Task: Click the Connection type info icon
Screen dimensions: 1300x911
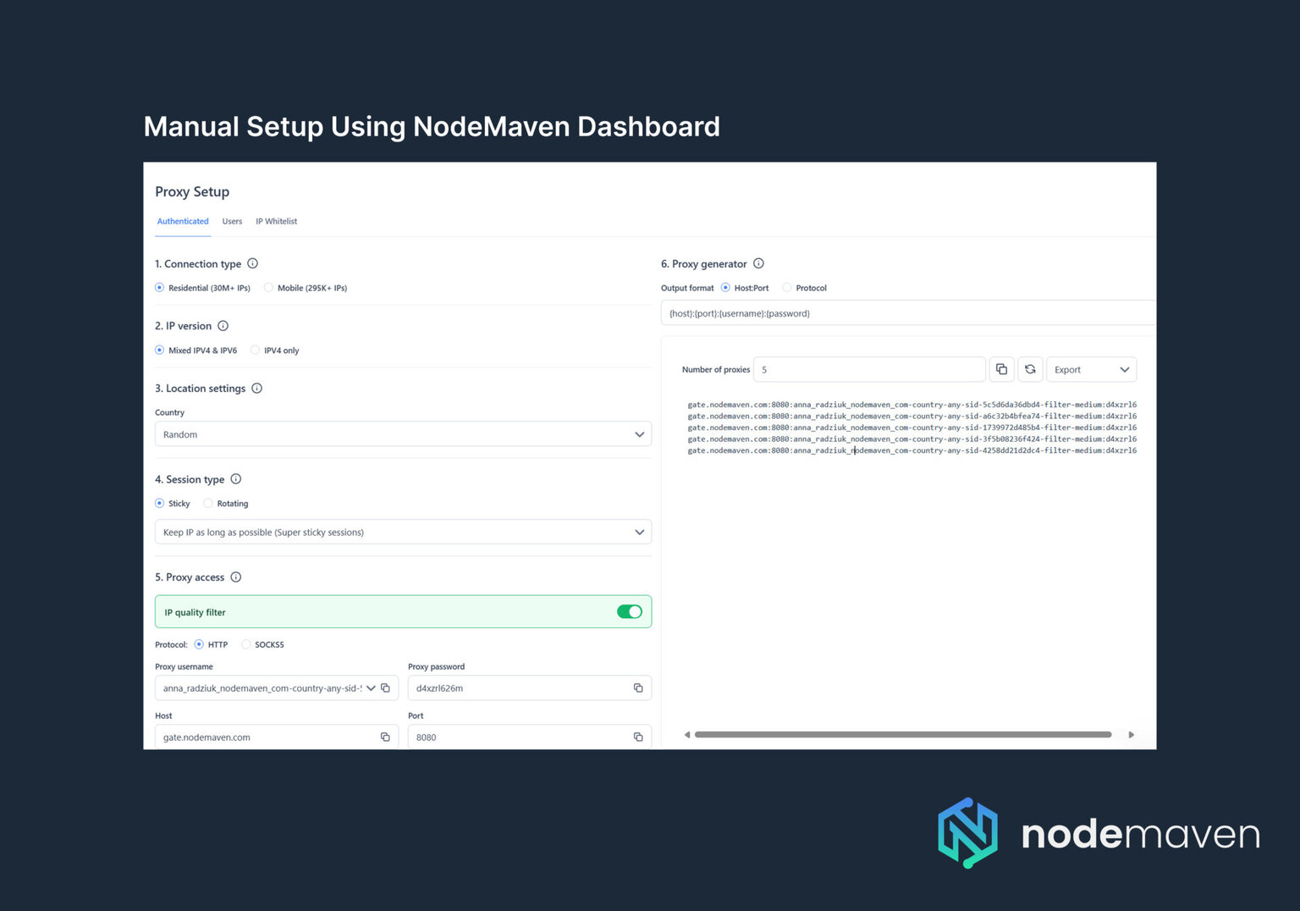Action: [252, 263]
